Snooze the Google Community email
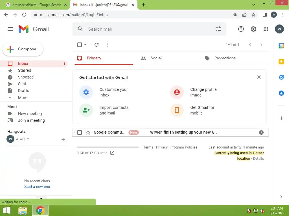Image resolution: width=289 pixels, height=216 pixels. [261, 132]
